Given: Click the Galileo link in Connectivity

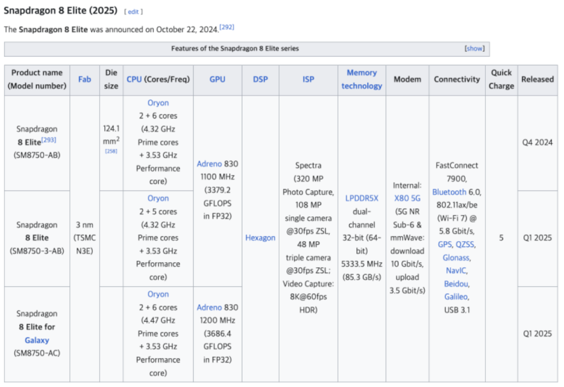Looking at the screenshot, I should 456,297.
